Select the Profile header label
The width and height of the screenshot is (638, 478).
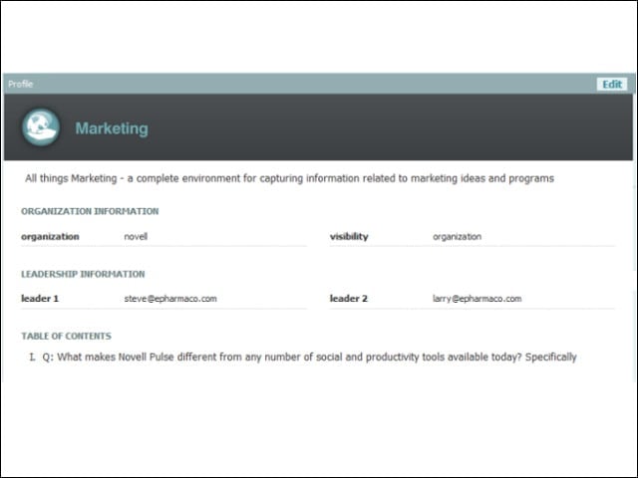20,84
